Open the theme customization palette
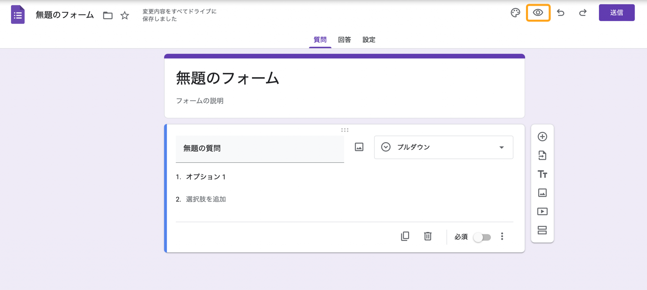The width and height of the screenshot is (647, 290). (515, 13)
